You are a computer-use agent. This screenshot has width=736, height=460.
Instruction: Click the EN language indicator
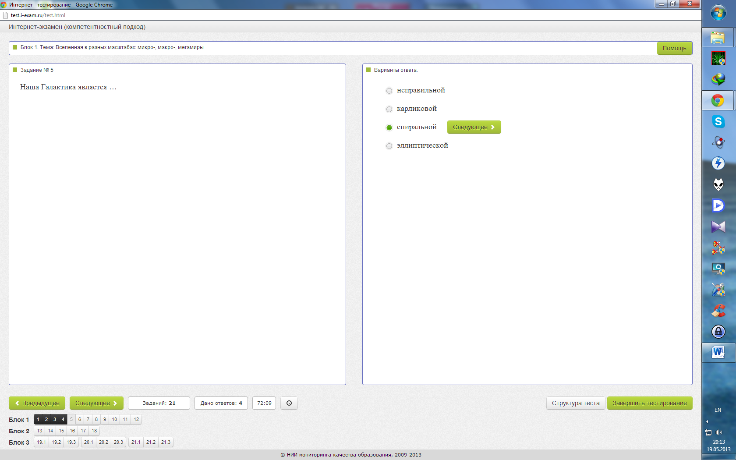tap(718, 410)
